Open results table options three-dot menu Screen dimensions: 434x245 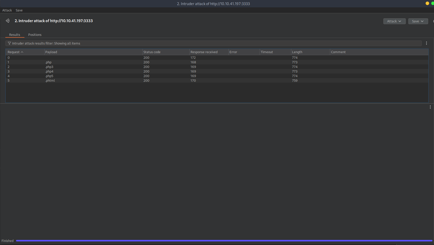pyautogui.click(x=426, y=43)
